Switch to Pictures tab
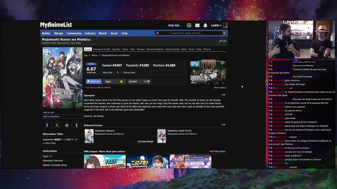Image resolution: width=337 pixels, height=189 pixels. click(207, 49)
